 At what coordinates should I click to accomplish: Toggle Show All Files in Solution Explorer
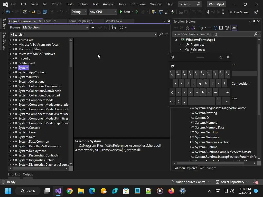[227, 28]
